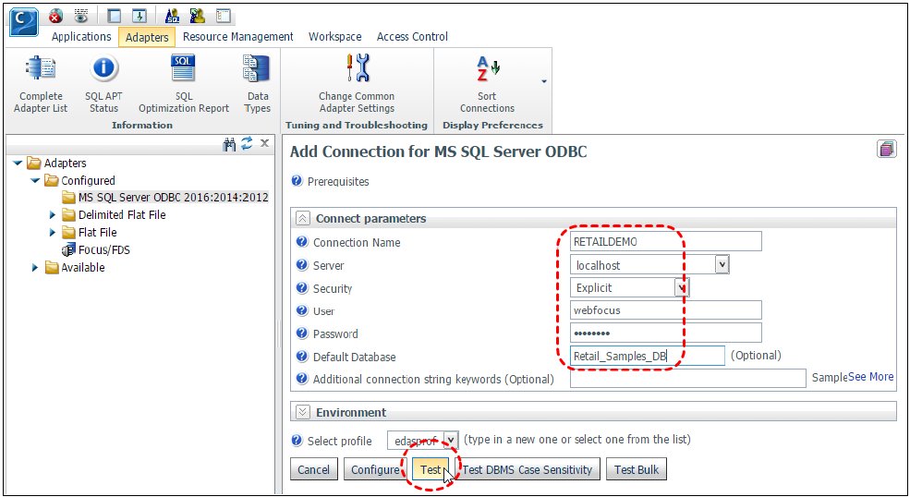Viewport: 910px width, 497px height.
Task: Click the red X globe icon in quick toolbar
Action: (x=55, y=17)
